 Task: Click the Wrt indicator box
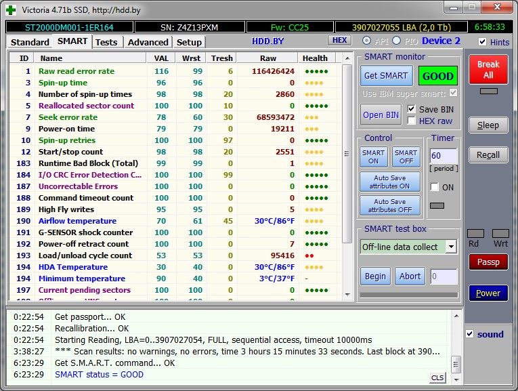point(500,233)
